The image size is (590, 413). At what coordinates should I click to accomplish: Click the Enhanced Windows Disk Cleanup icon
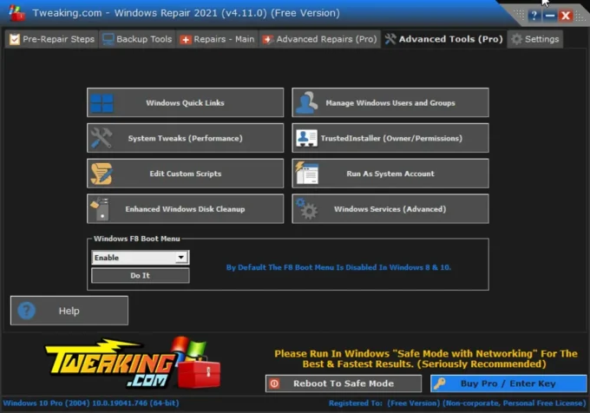pos(102,209)
